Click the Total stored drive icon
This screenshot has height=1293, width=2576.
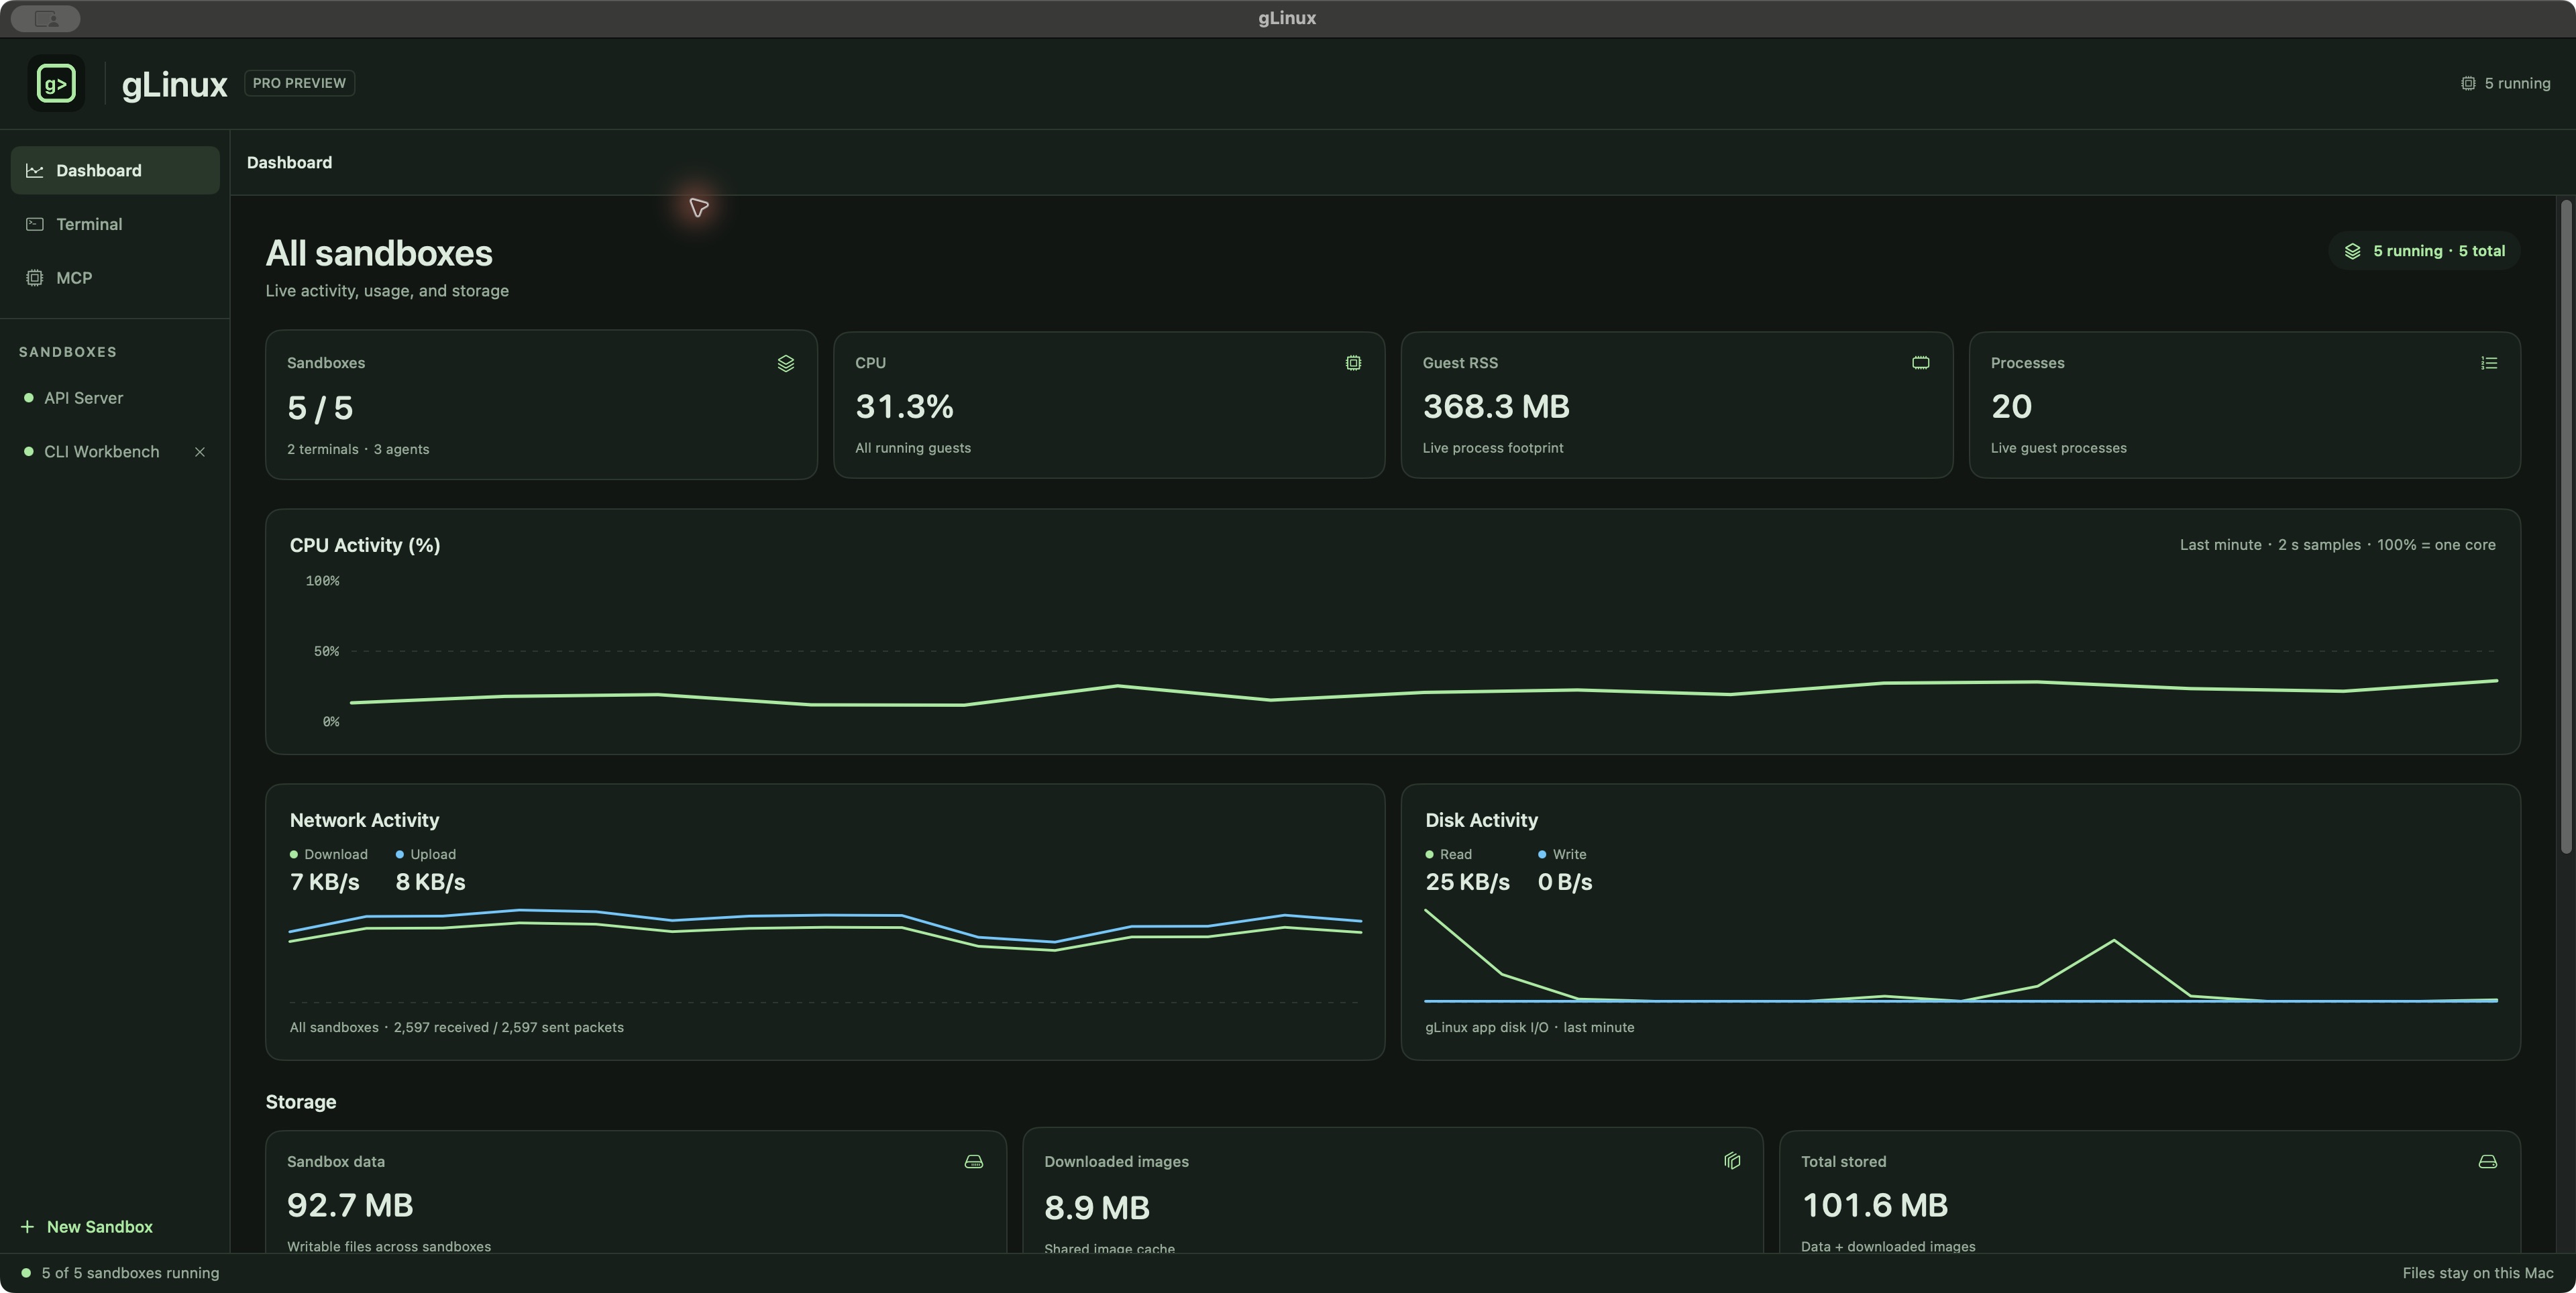pos(2488,1161)
